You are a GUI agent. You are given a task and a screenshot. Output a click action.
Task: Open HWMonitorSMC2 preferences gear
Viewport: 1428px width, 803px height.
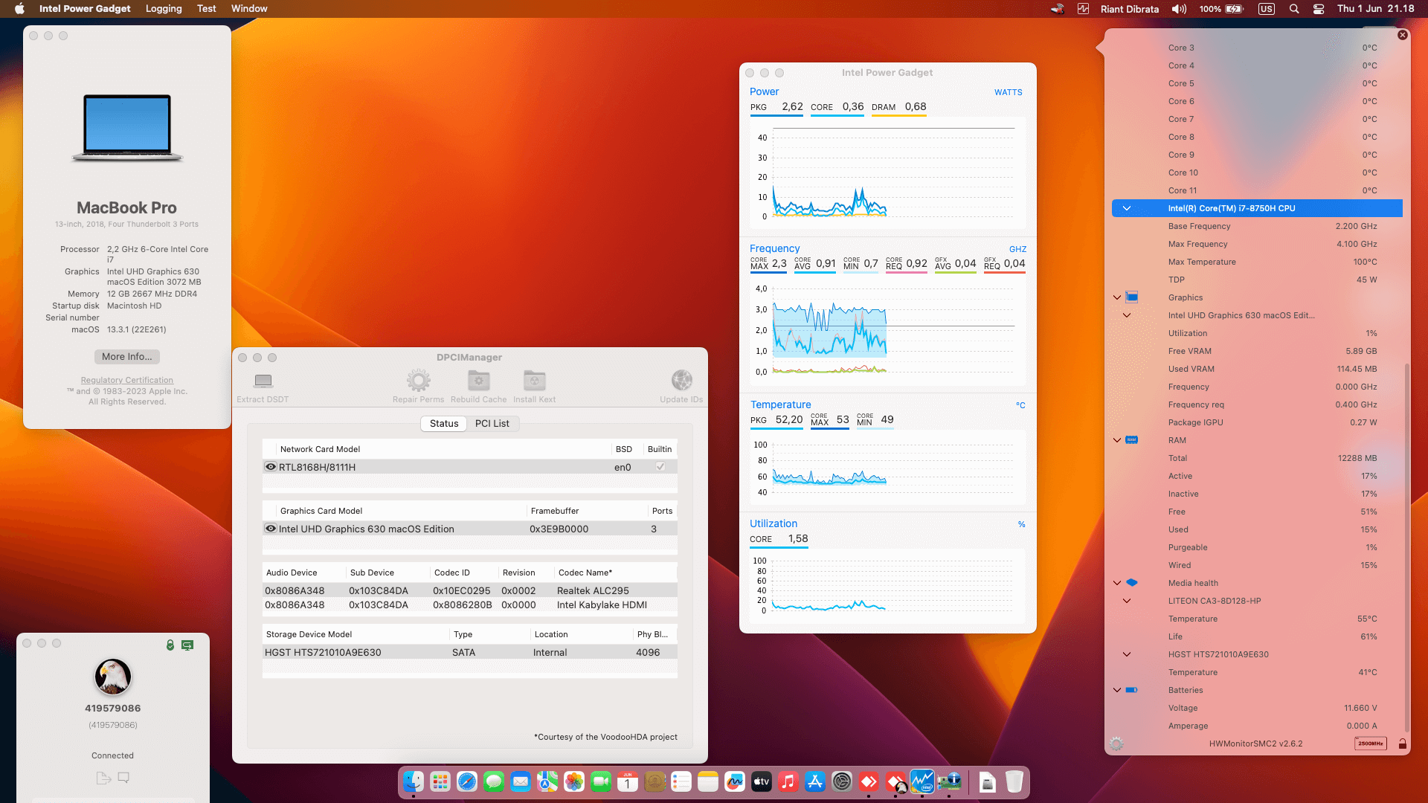[1115, 743]
